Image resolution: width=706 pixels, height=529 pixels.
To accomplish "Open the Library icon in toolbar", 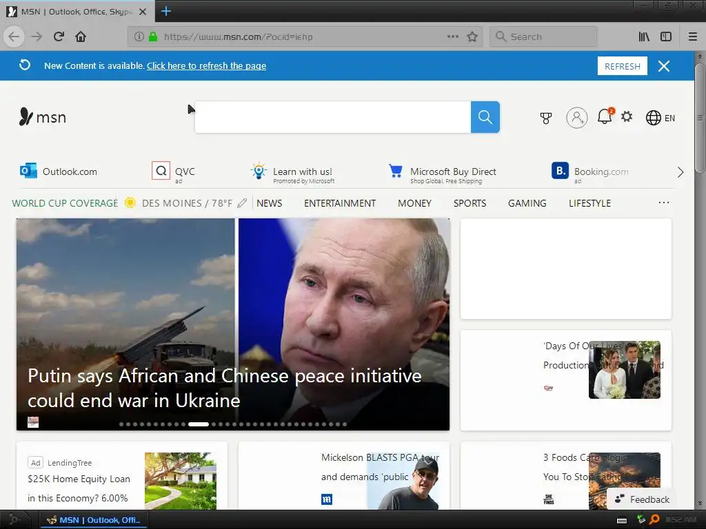I will (644, 37).
